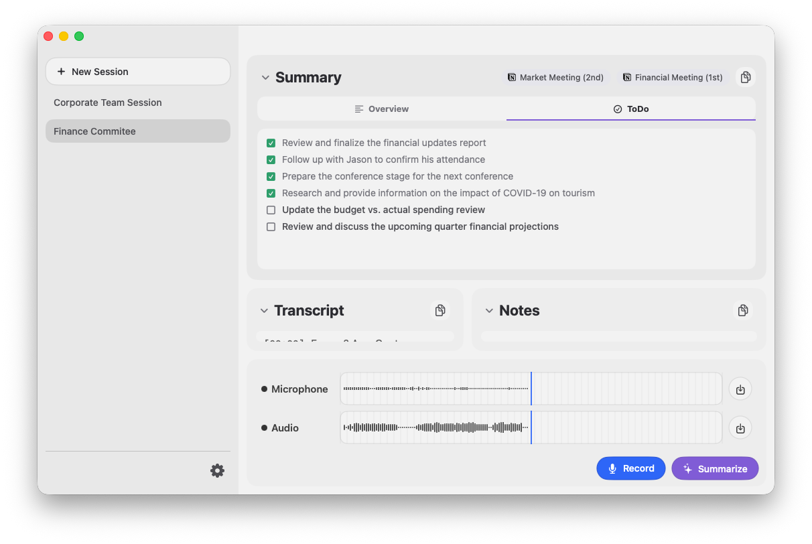
Task: Open the settings gear
Action: (x=217, y=470)
